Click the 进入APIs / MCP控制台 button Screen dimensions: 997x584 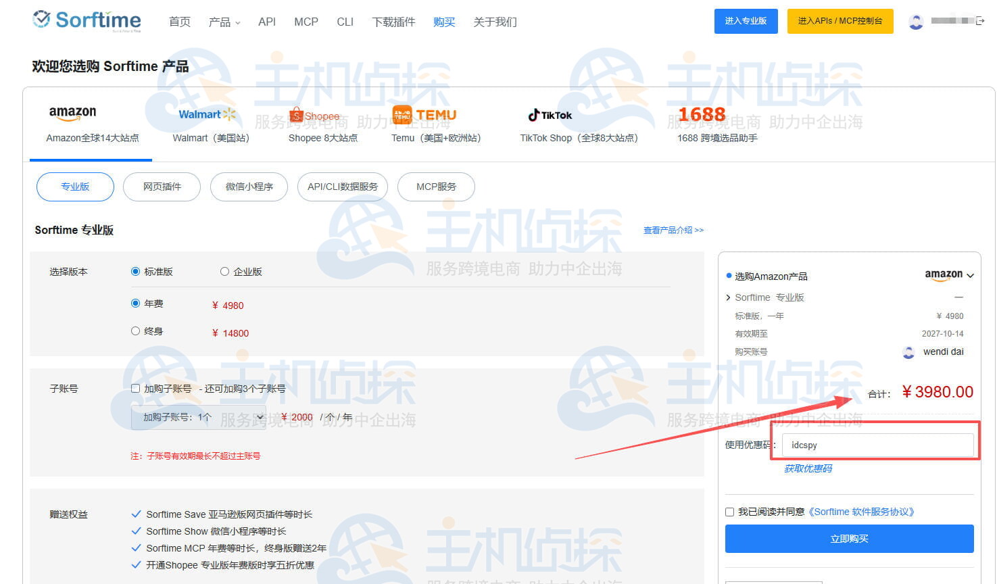tap(840, 21)
